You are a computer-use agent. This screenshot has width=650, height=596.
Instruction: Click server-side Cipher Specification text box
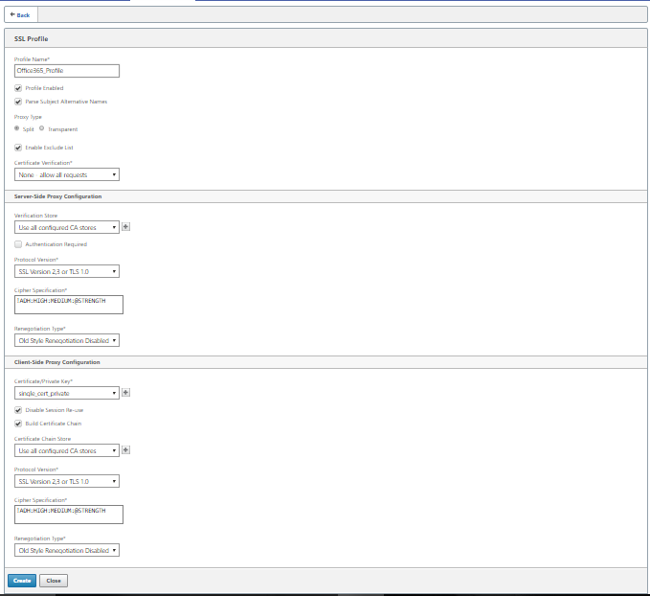(69, 305)
